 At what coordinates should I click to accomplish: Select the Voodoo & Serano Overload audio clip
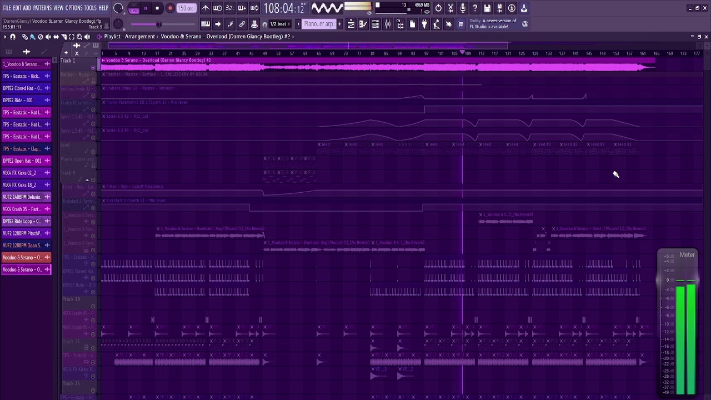(378, 64)
